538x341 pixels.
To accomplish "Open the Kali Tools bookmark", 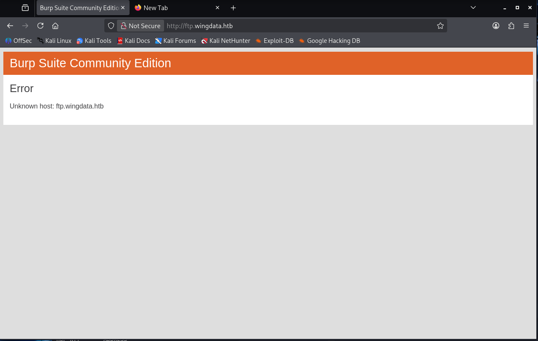I will point(94,41).
